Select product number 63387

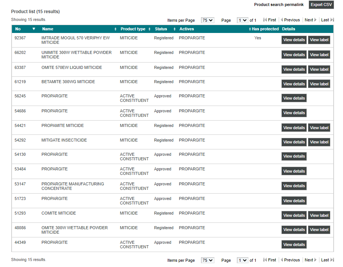coord(20,67)
